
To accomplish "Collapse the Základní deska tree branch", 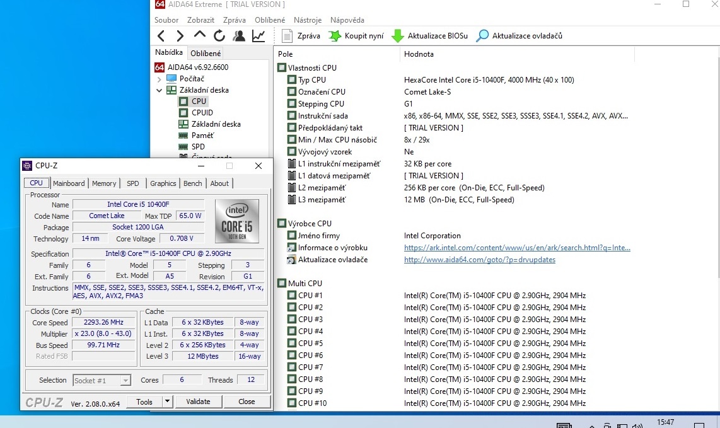I will (x=160, y=90).
